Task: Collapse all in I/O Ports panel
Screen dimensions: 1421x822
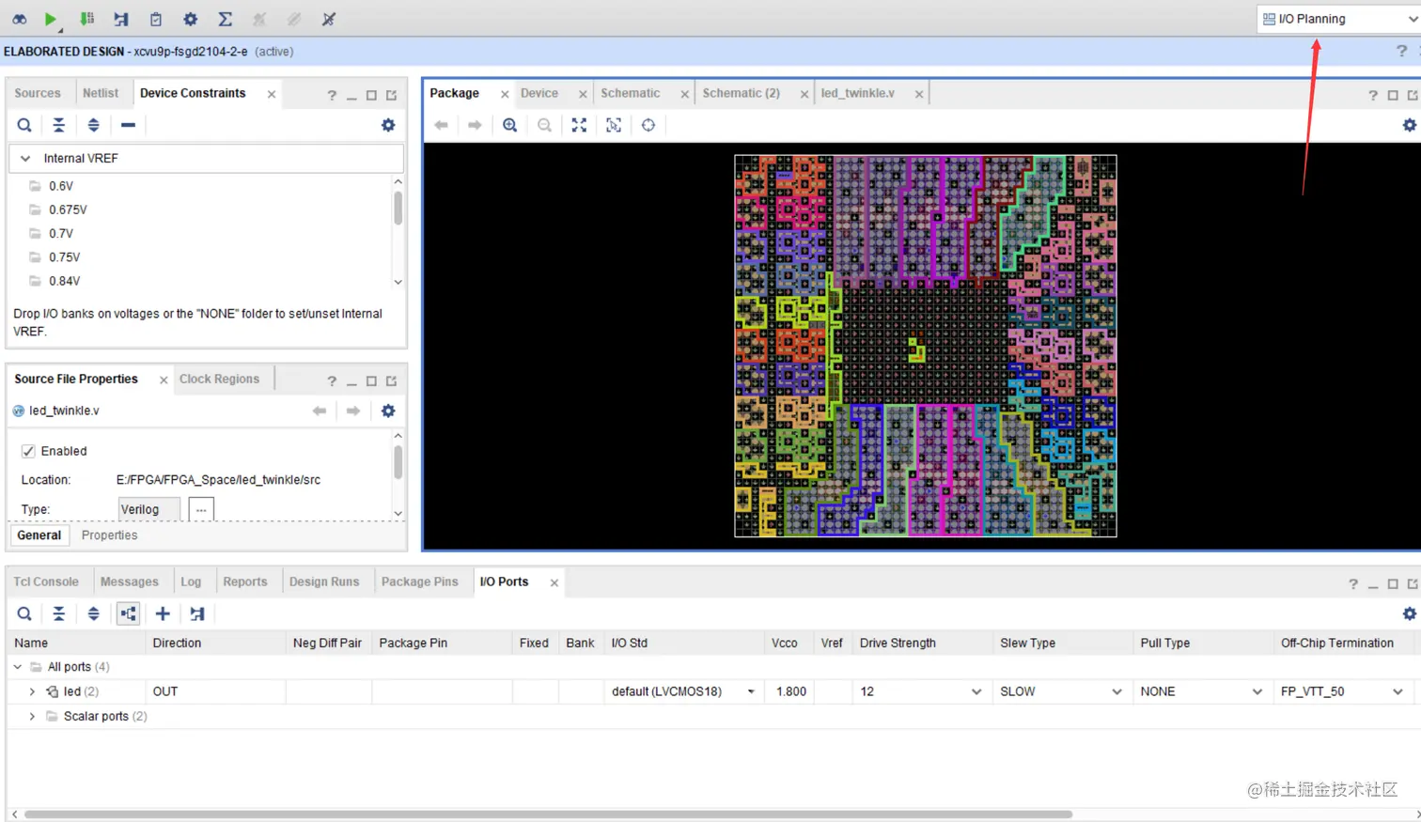Action: coord(58,613)
